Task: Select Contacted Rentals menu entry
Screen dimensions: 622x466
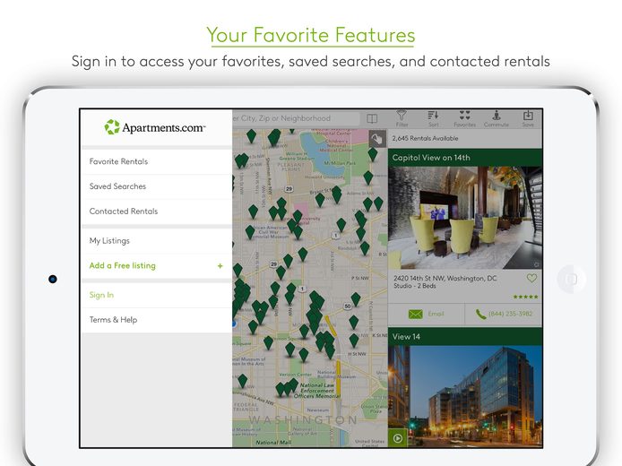Action: tap(156, 211)
